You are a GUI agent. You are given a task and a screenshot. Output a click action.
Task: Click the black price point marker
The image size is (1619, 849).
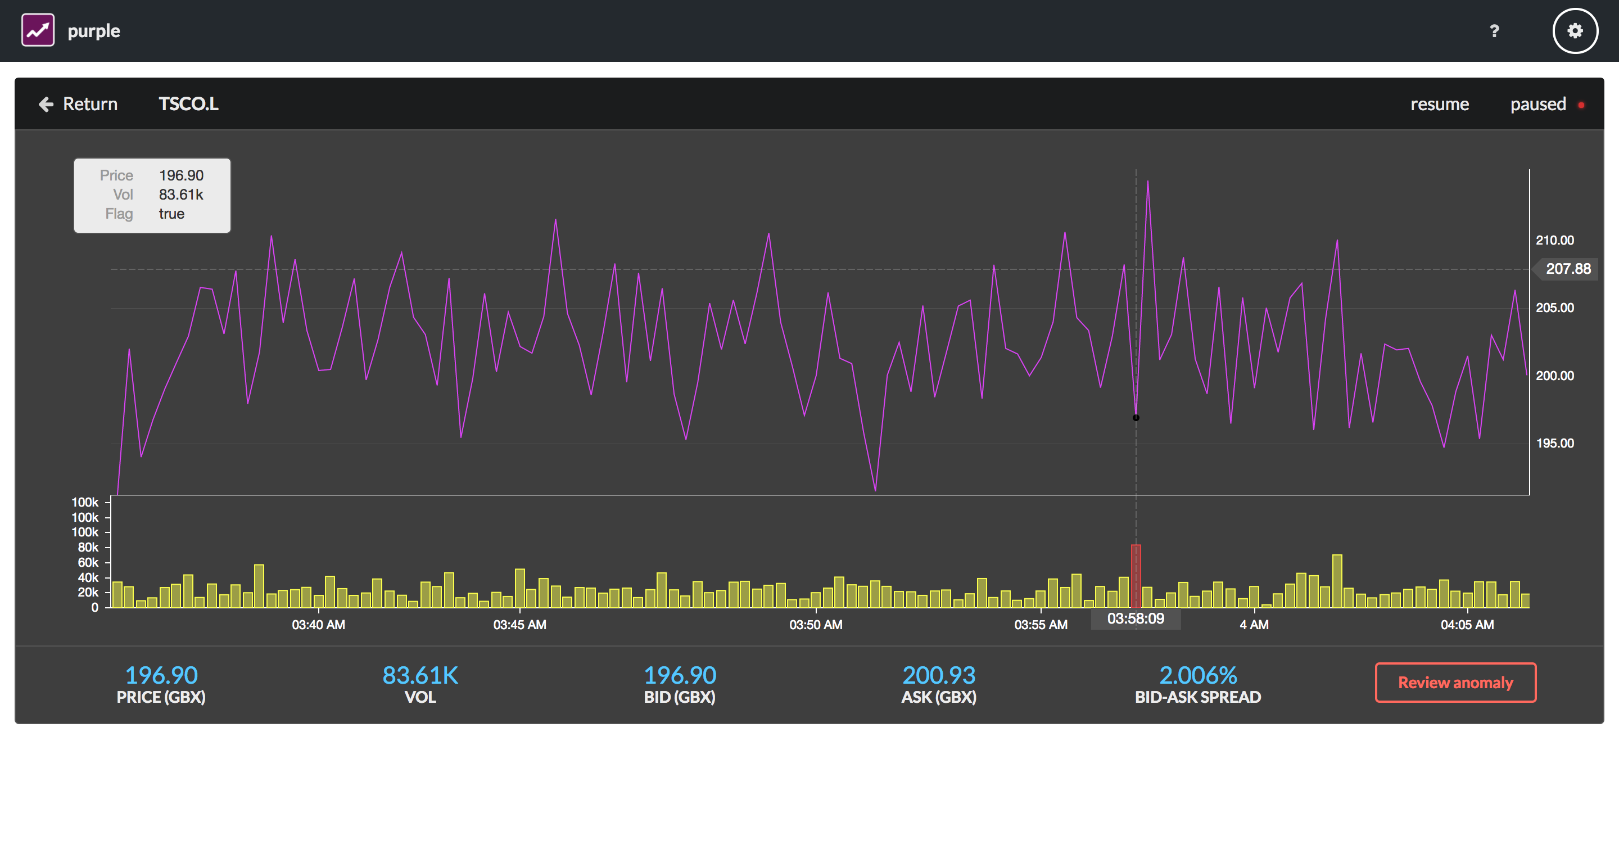coord(1136,417)
